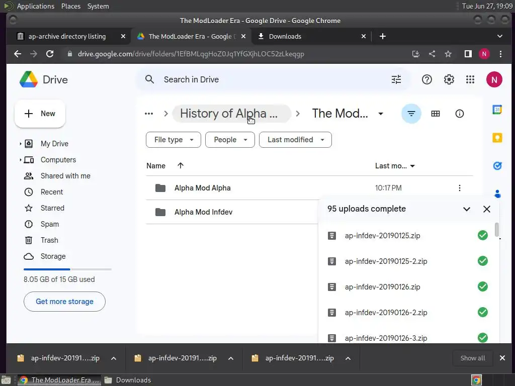
Task: Expand My Drive tree arrow
Action: click(20, 144)
